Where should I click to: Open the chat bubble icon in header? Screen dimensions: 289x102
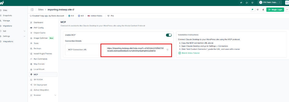click(x=247, y=3)
